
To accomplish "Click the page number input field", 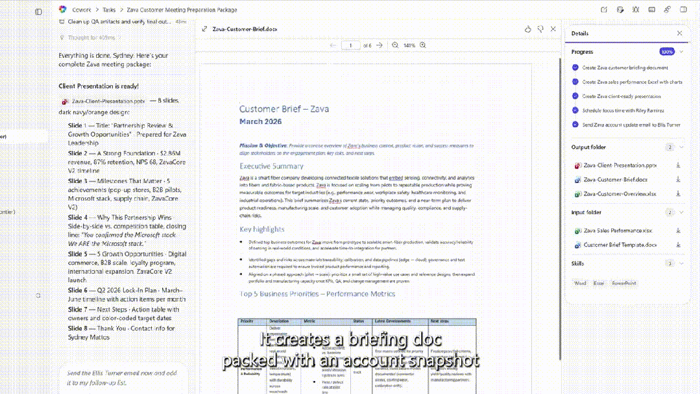I will coord(350,45).
